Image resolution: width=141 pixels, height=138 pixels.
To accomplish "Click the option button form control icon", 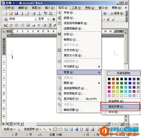I will [39, 25].
